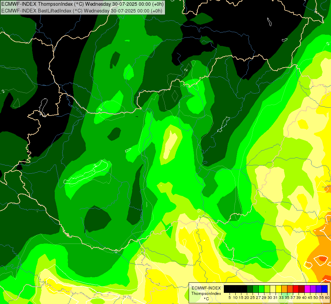331x304 pixels.
Task: Click the medium green 25-27 legend swatch
Action: (x=256, y=289)
